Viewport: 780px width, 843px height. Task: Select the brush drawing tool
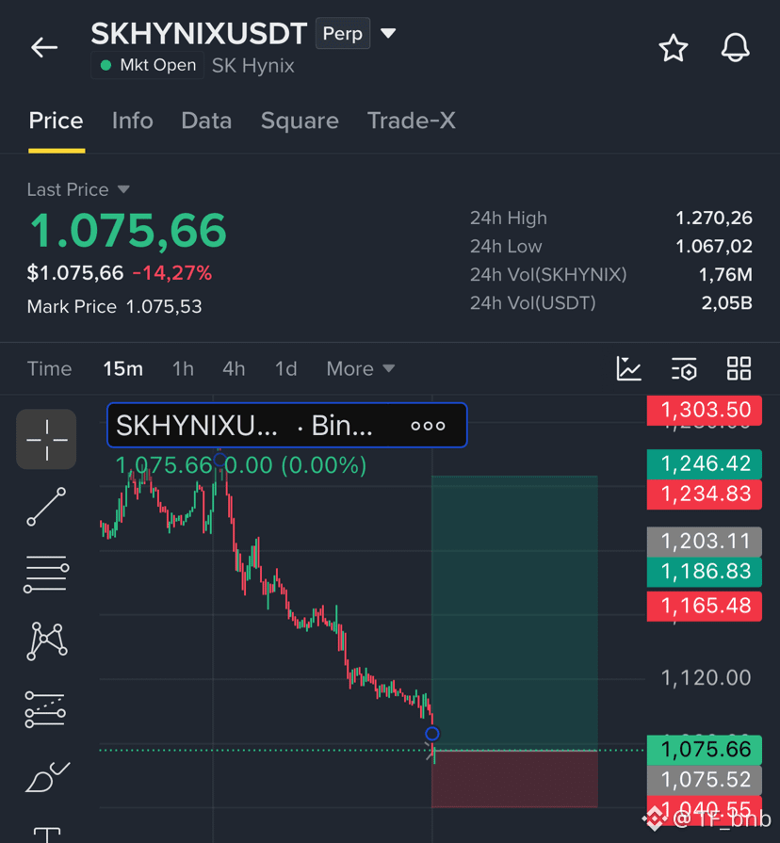click(x=46, y=777)
